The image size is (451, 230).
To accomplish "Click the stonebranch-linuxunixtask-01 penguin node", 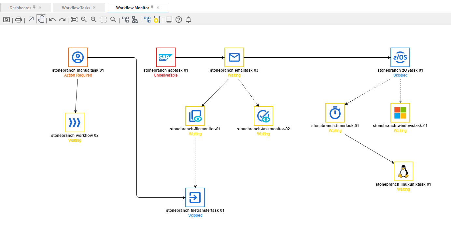I will click(403, 171).
